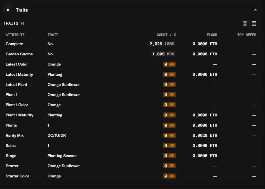
Task: Click the 0.0029 ETH floor price
Action: (205, 135)
